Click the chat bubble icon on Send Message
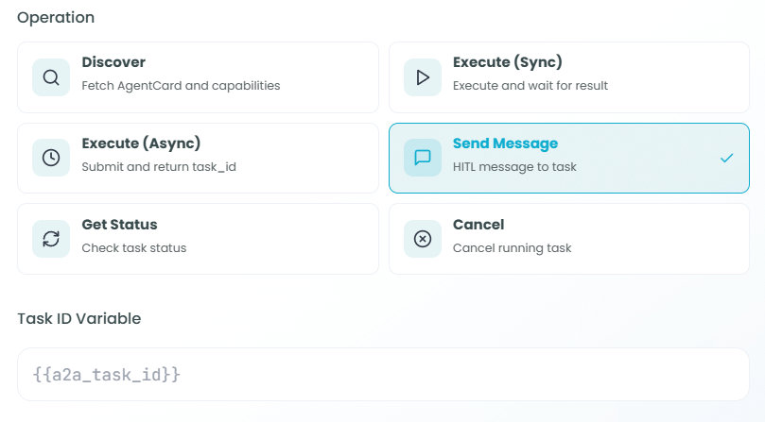This screenshot has height=422, width=765. point(423,159)
